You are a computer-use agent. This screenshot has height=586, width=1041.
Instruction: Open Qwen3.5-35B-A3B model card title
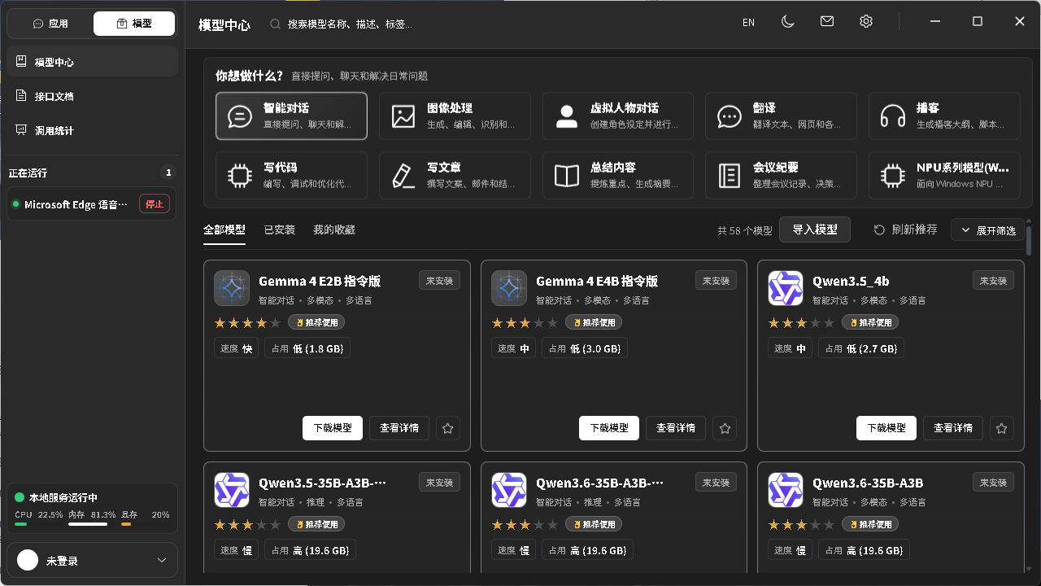[322, 483]
